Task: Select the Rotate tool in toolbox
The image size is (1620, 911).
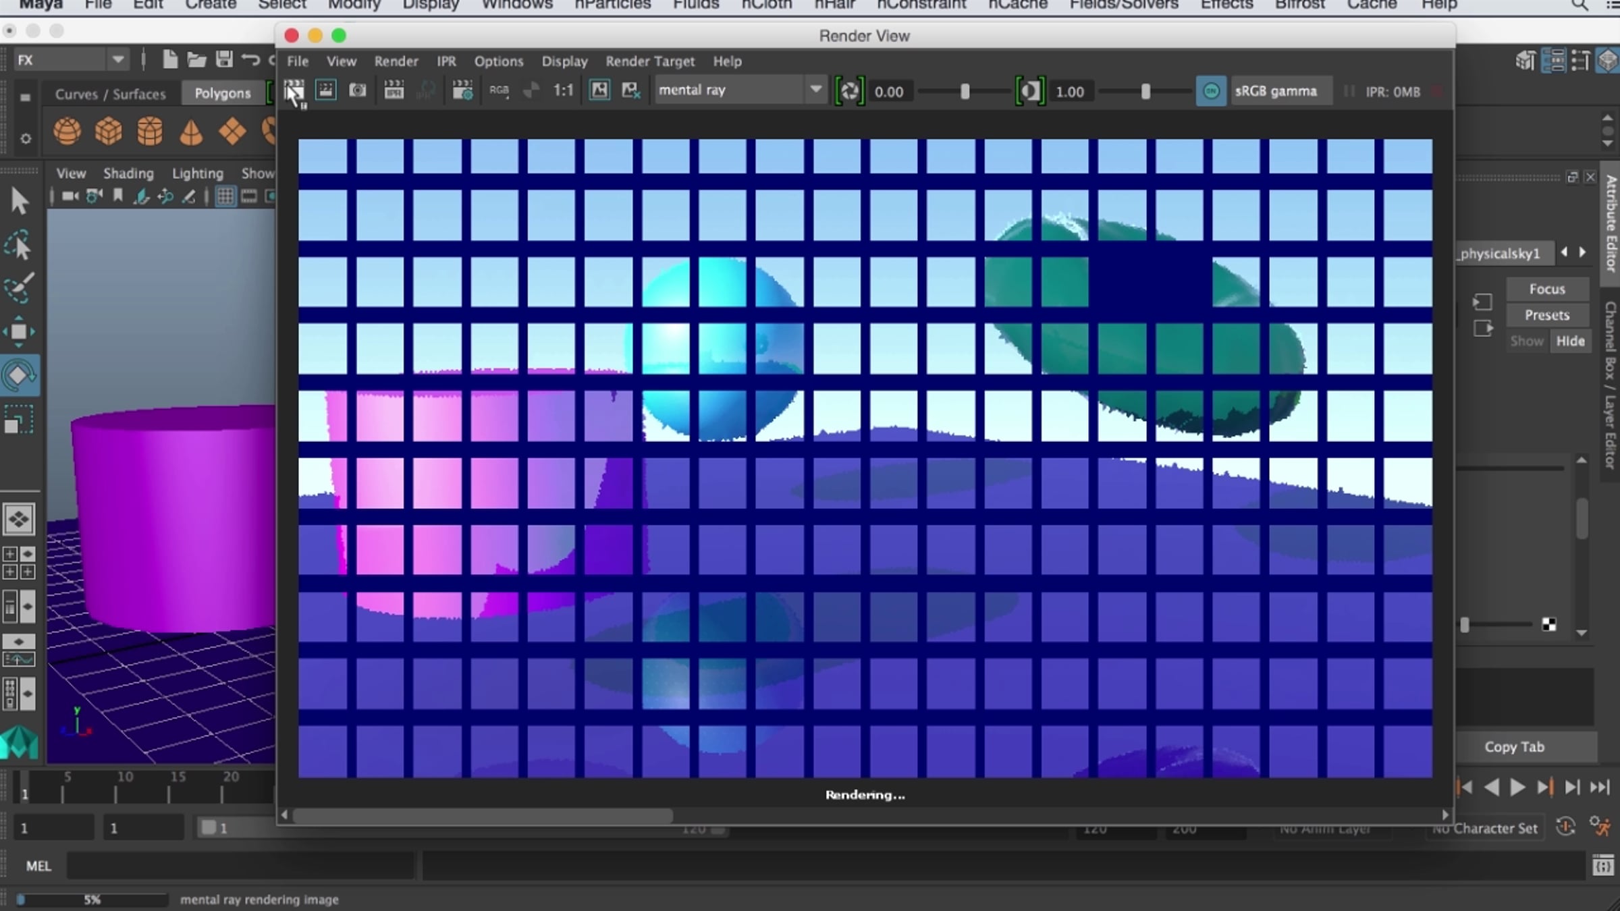Action: coord(19,375)
